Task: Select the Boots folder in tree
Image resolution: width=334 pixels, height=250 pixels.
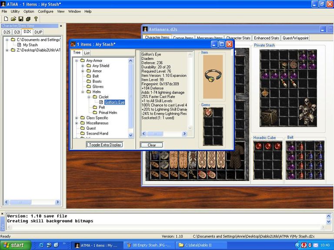Action: pos(97,82)
